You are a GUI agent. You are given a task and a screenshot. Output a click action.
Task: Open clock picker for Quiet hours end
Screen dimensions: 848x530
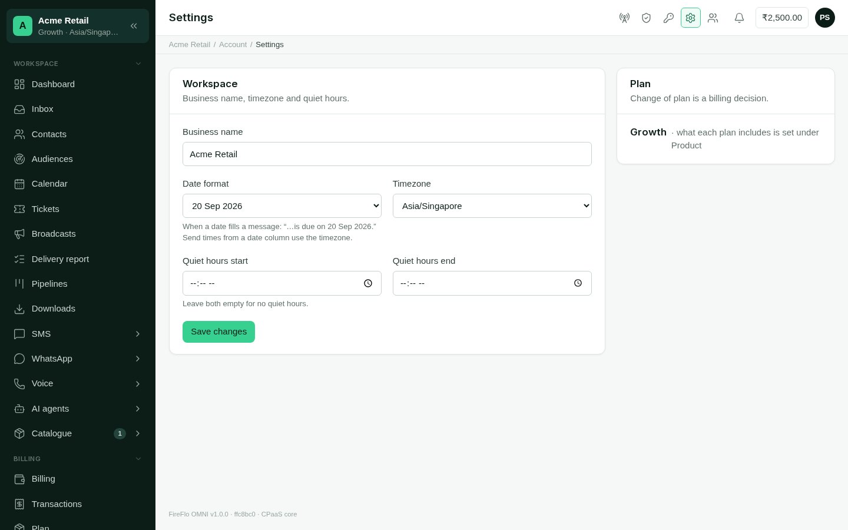click(x=578, y=283)
